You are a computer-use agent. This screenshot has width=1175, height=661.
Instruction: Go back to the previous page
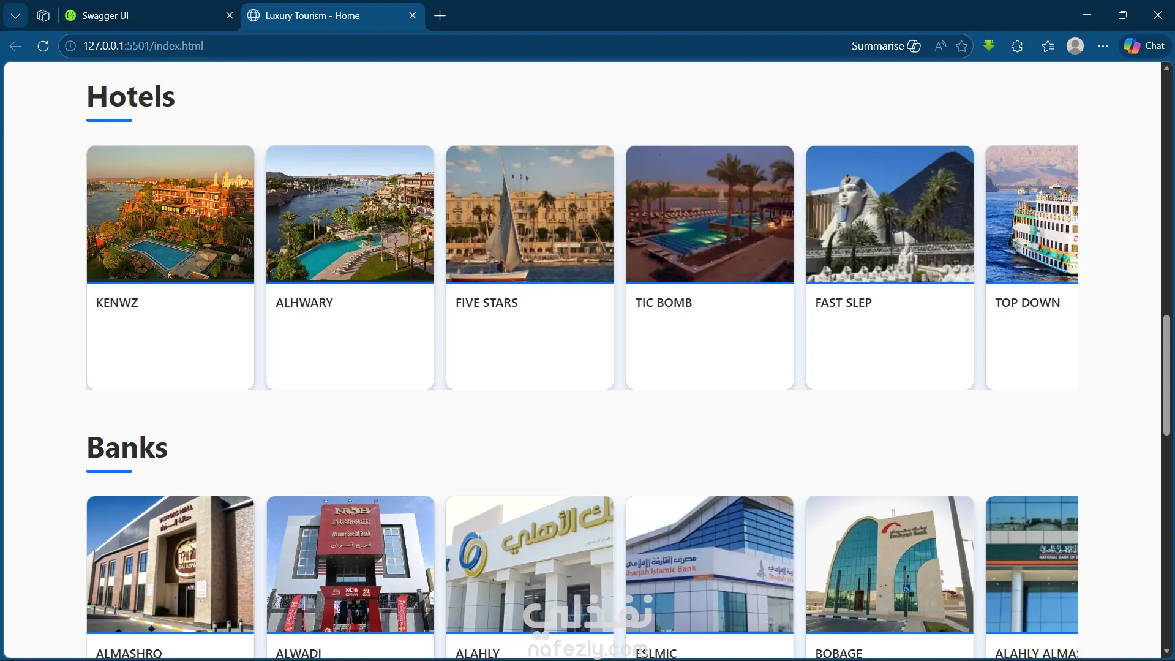16,46
